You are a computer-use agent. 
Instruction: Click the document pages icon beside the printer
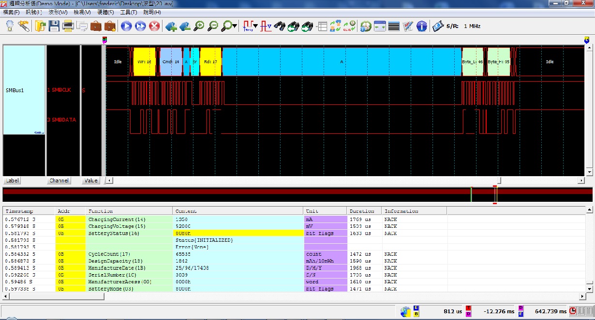(x=82, y=26)
